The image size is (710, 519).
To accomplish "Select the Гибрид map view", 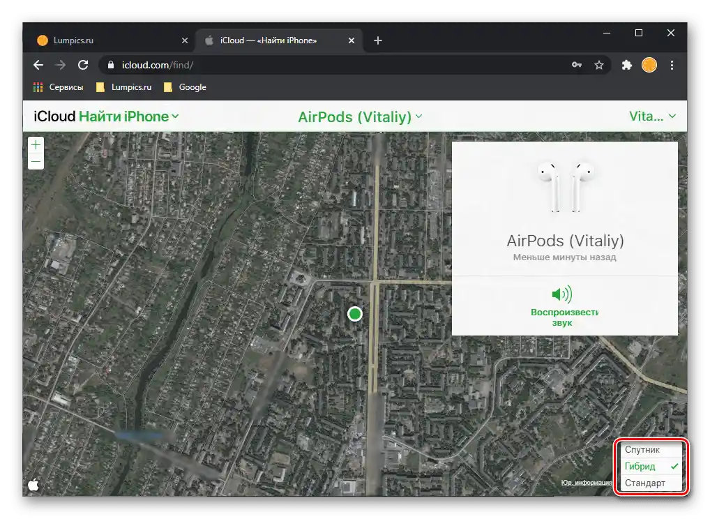I will click(640, 467).
